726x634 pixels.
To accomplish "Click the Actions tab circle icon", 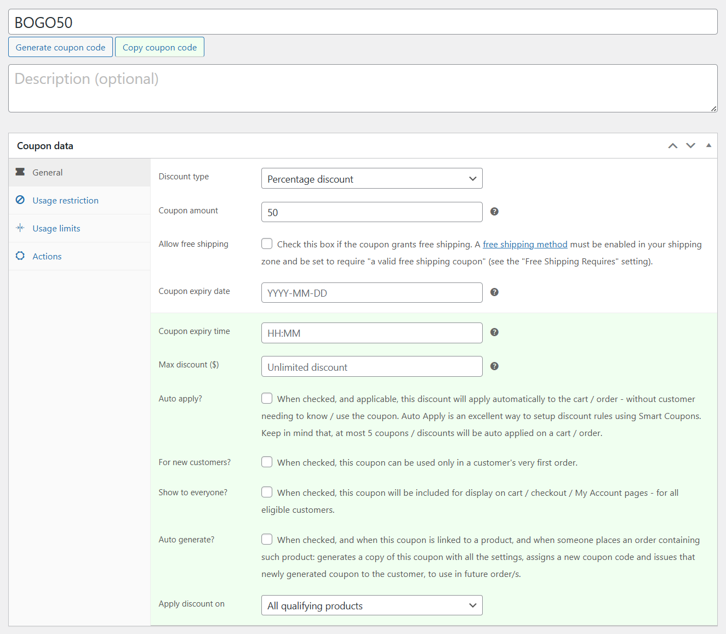I will coord(20,256).
